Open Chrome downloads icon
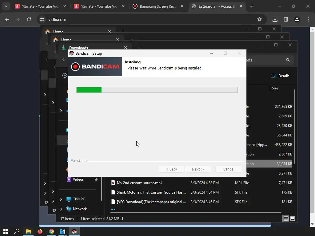315x236 pixels. click(275, 19)
